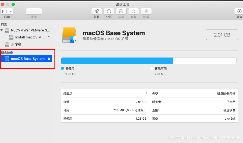Select macOS Base System in sidebar

26,59
